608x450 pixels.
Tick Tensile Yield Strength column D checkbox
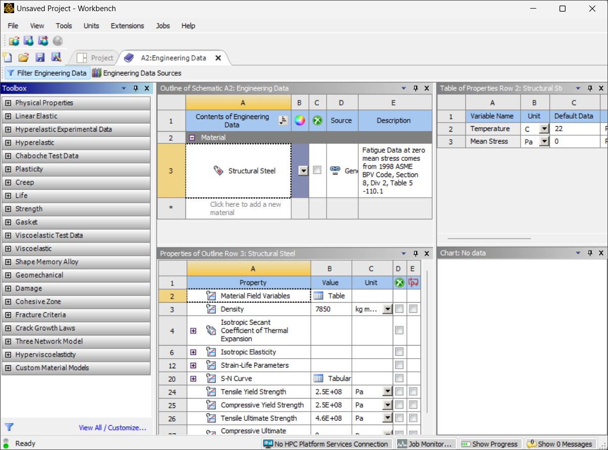[x=399, y=391]
